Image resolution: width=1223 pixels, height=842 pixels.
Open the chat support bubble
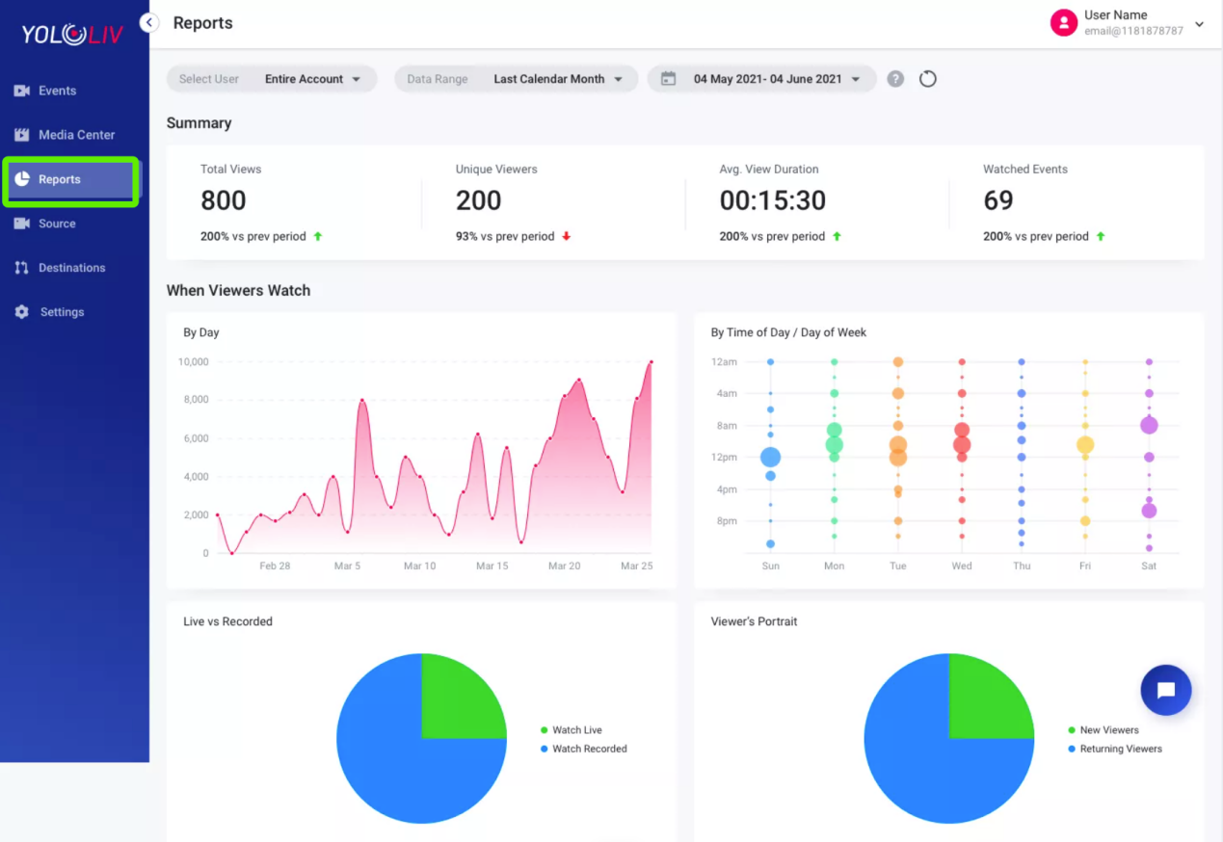point(1166,690)
